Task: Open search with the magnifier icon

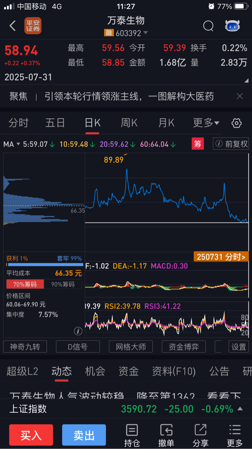Action: (208, 26)
